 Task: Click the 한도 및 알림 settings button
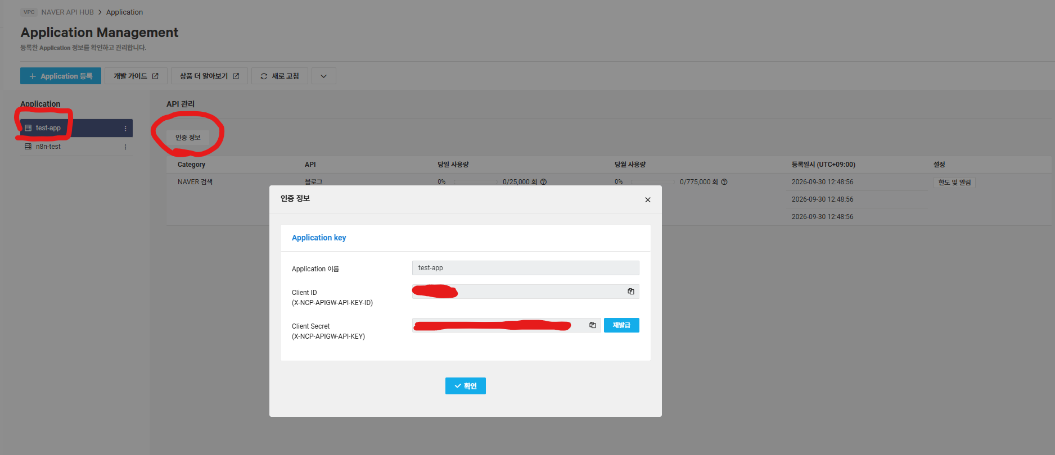pyautogui.click(x=954, y=183)
